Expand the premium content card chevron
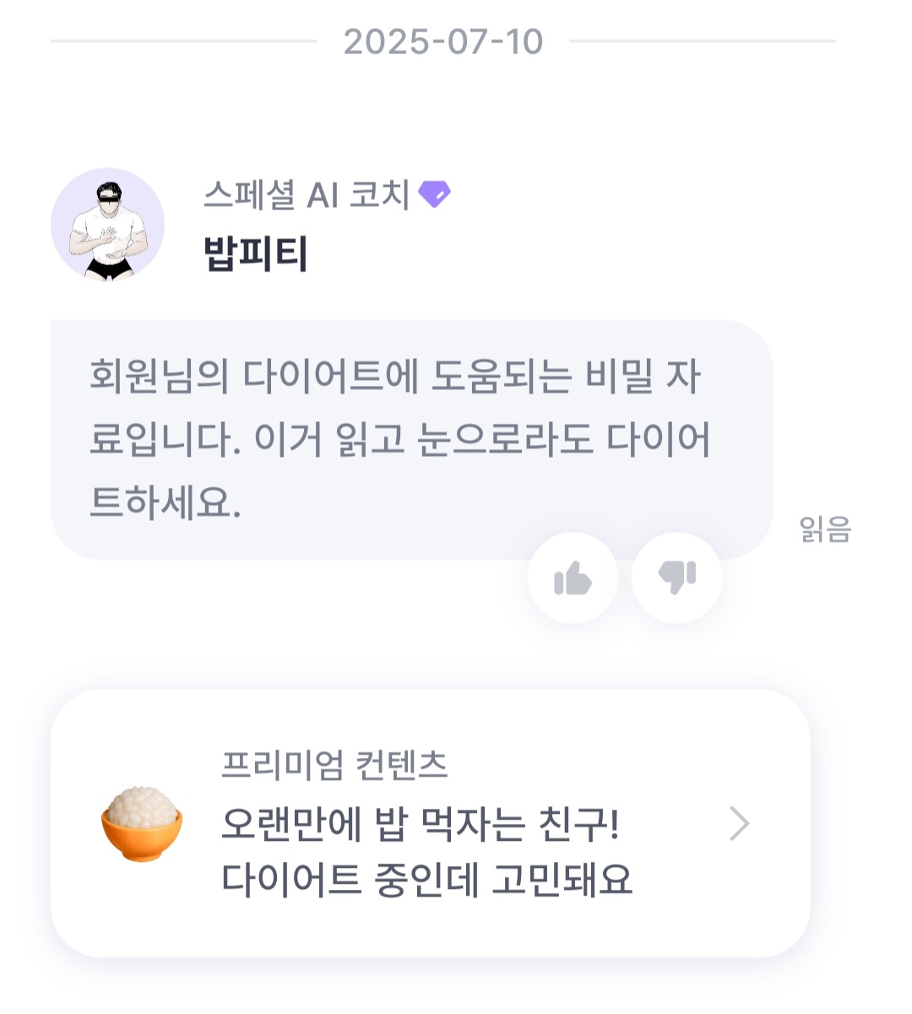912x1014 pixels. pos(739,824)
